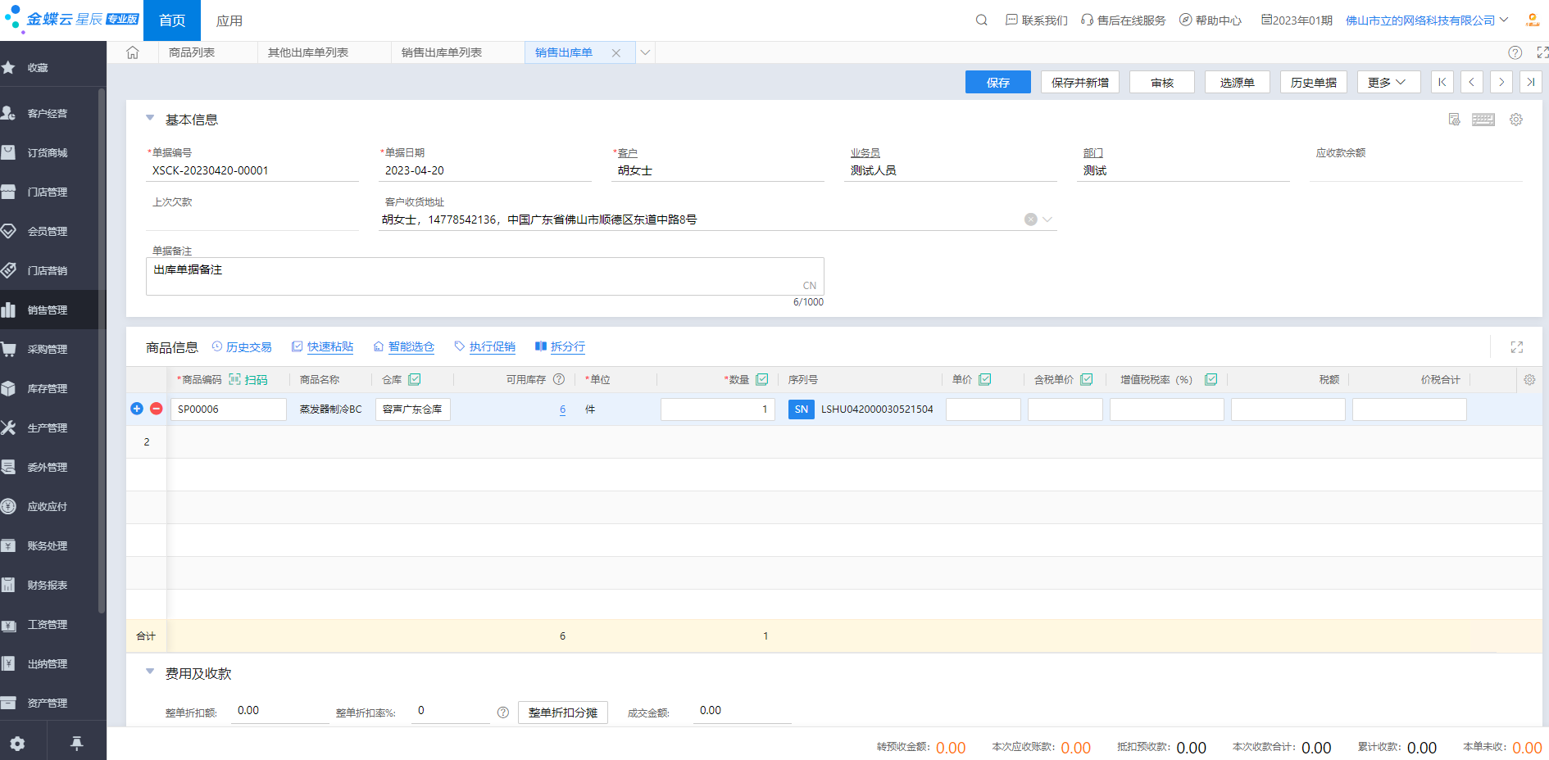The width and height of the screenshot is (1549, 760).
Task: Open 执行促销 link
Action: [484, 347]
